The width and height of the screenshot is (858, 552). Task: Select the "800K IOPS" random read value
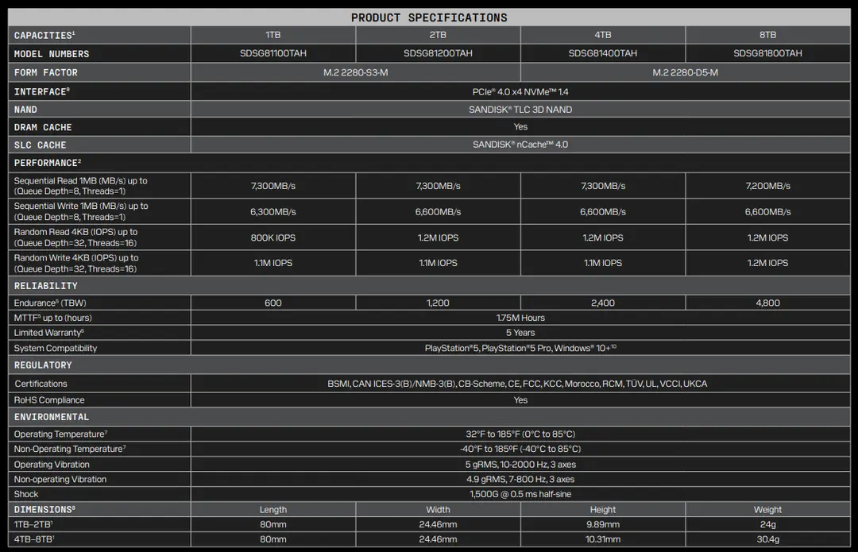coord(273,237)
